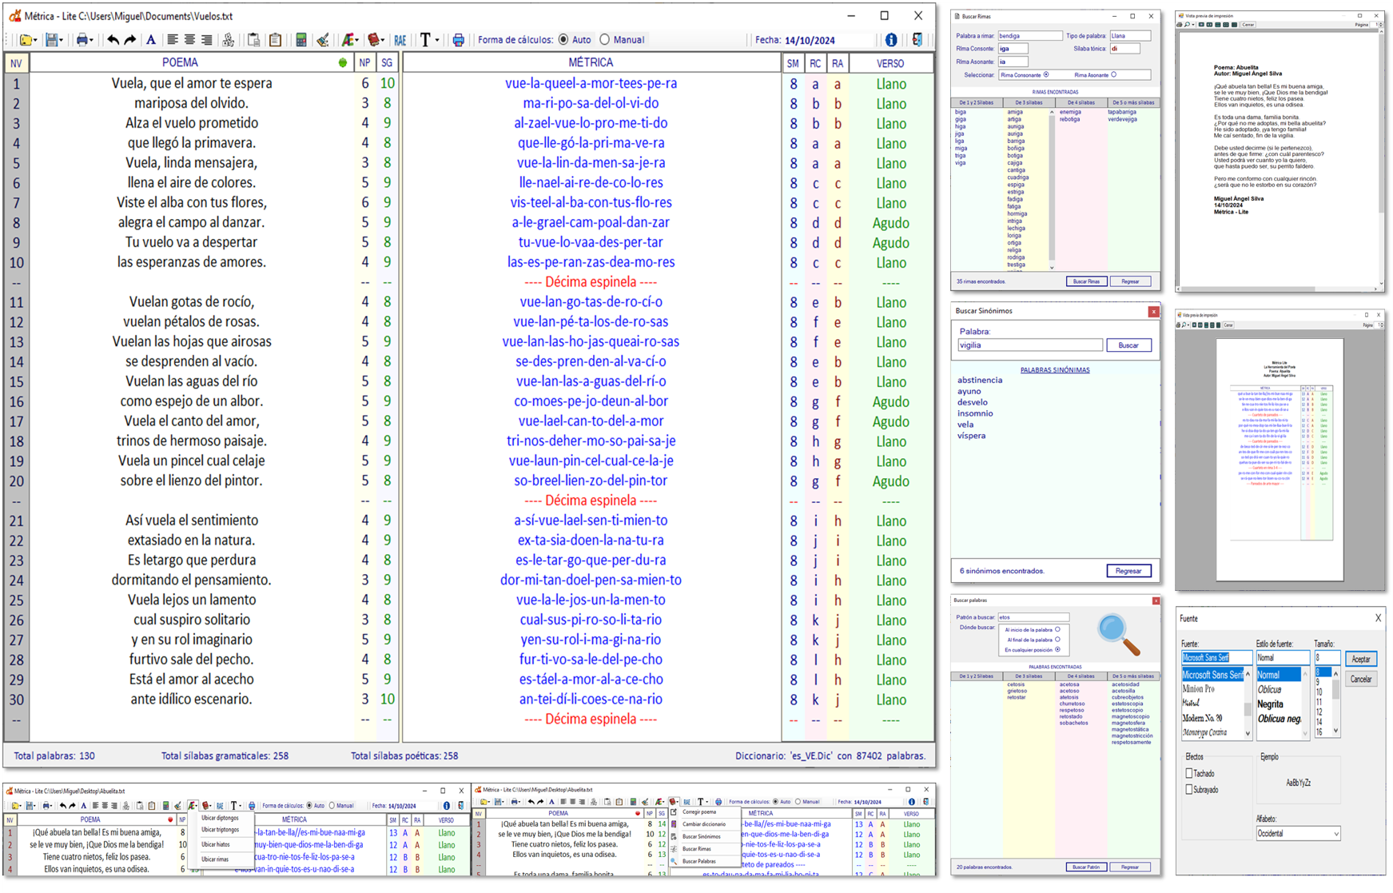Viewport: 1393px width, 893px height.
Task: Expand the arrow beside the T text icon in Vuelos toolbar
Action: point(436,41)
